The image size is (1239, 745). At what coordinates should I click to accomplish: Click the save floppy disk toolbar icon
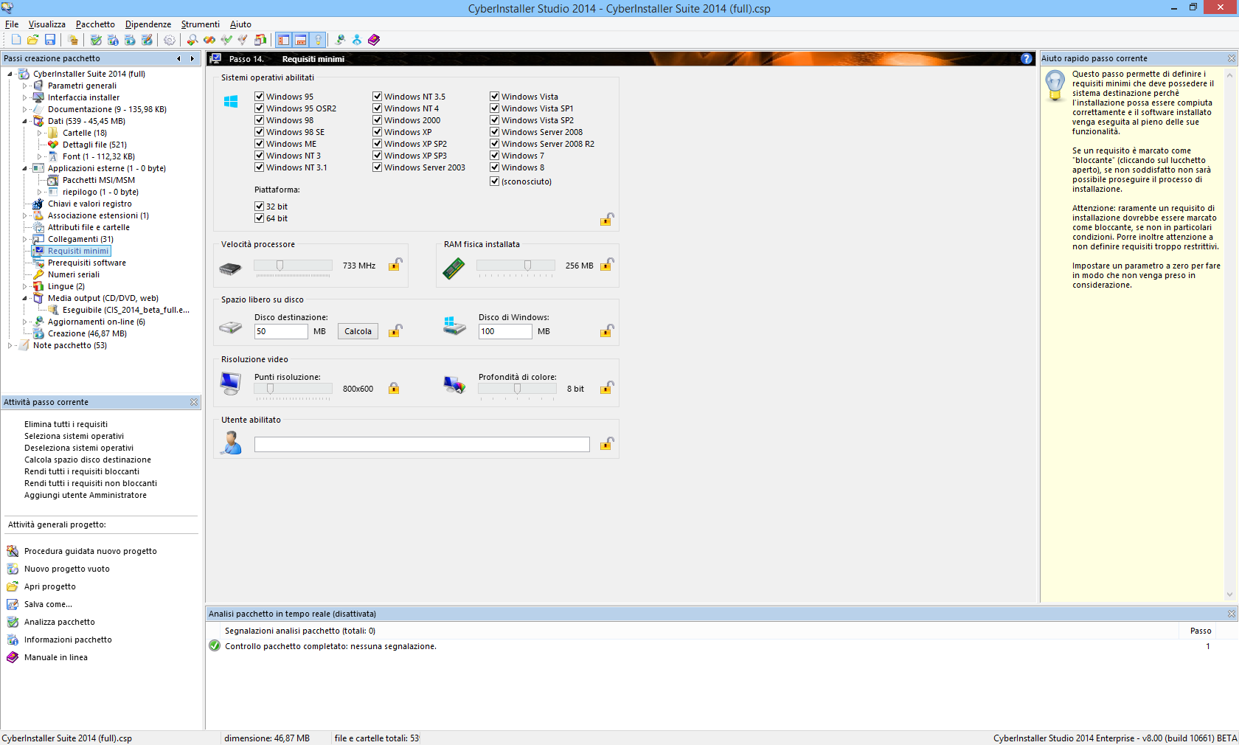(x=50, y=40)
